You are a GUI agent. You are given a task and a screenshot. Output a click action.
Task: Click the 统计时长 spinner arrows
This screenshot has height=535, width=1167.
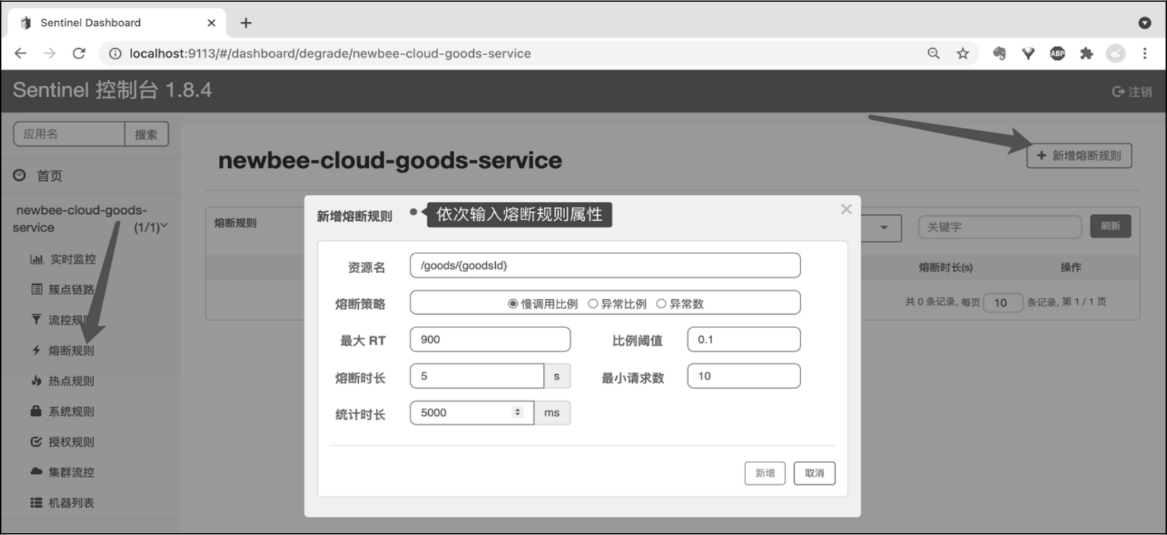[518, 412]
